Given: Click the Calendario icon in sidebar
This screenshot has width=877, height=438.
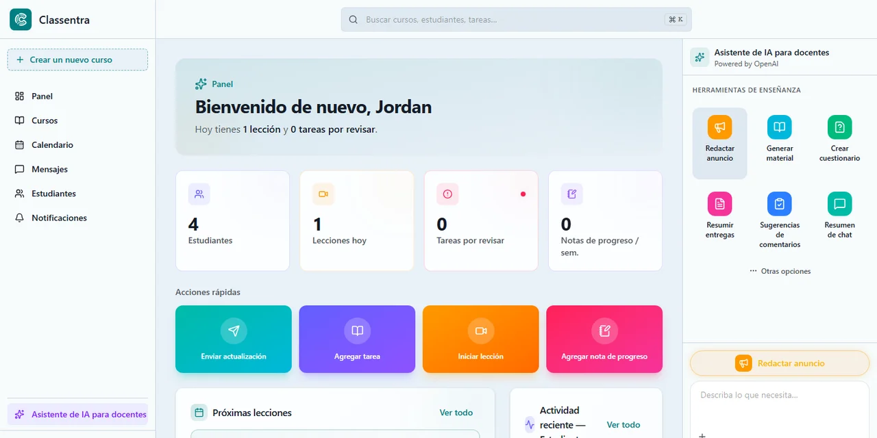Looking at the screenshot, I should pyautogui.click(x=19, y=145).
